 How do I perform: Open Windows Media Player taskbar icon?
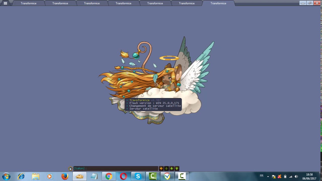pos(50,176)
